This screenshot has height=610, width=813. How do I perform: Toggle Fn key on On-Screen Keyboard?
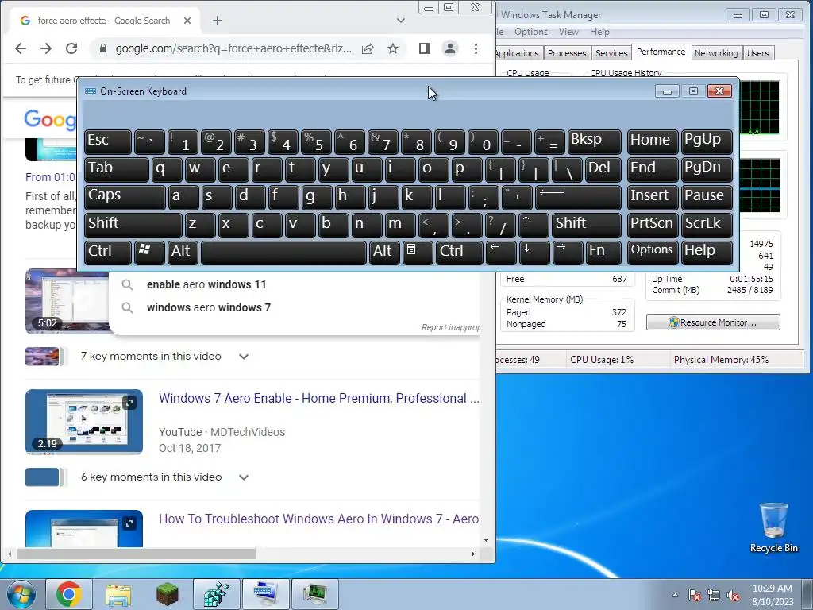pyautogui.click(x=603, y=252)
